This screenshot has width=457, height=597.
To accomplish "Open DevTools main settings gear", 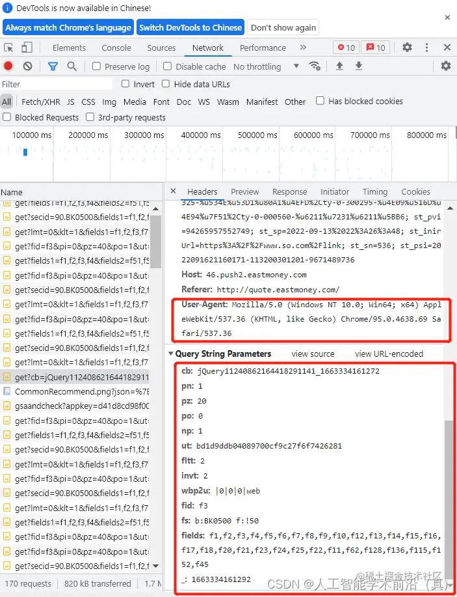I will (407, 48).
